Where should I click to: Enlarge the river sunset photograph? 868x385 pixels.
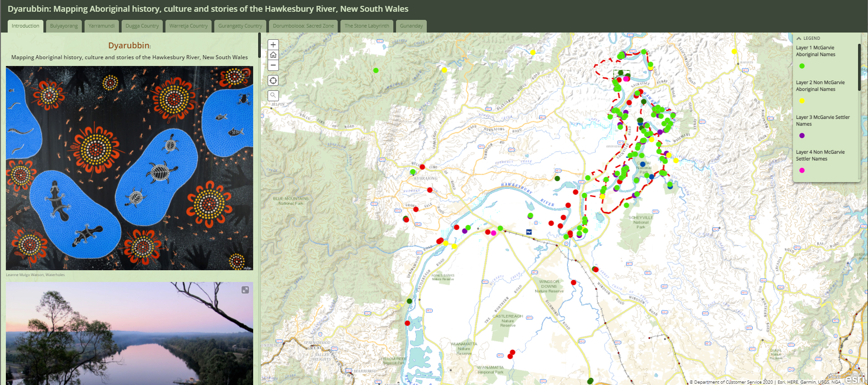click(x=245, y=290)
